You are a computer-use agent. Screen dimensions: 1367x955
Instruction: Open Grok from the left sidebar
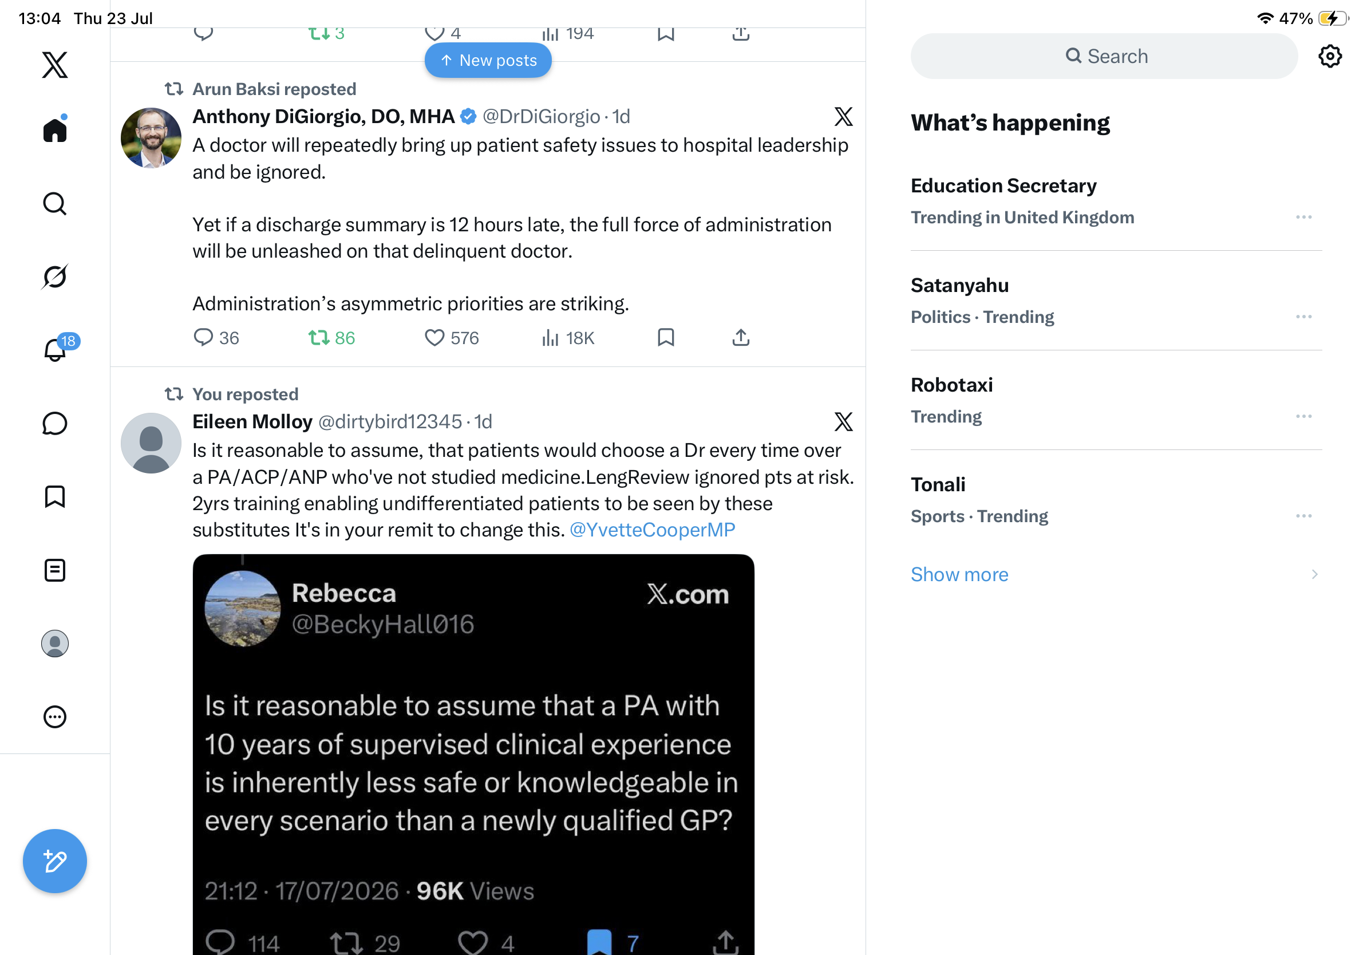point(55,277)
